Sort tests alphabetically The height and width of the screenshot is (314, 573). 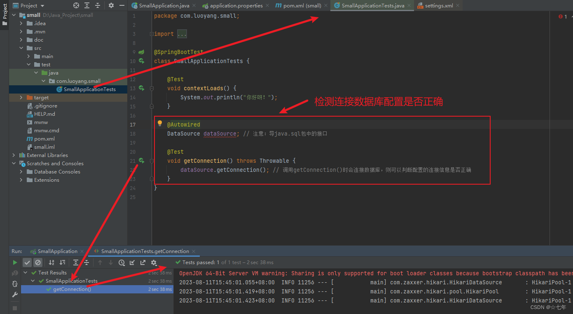(x=51, y=262)
